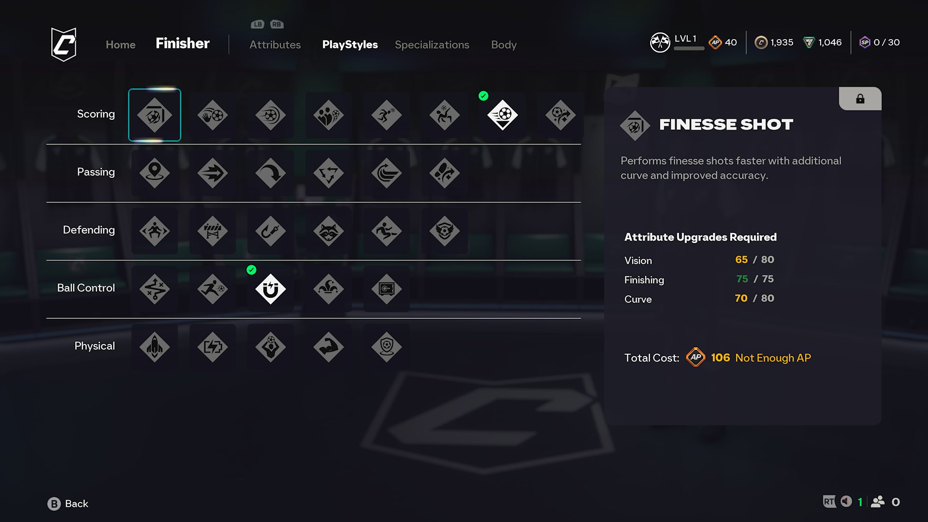Image resolution: width=928 pixels, height=522 pixels.
Task: Choose the curved arrow PlayStyle in Passing
Action: 271,173
